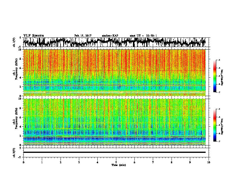The image size is (235, 182).
Task: Click the "10" kHz tick of ch.2 spectrogram
Action: (20, 99)
